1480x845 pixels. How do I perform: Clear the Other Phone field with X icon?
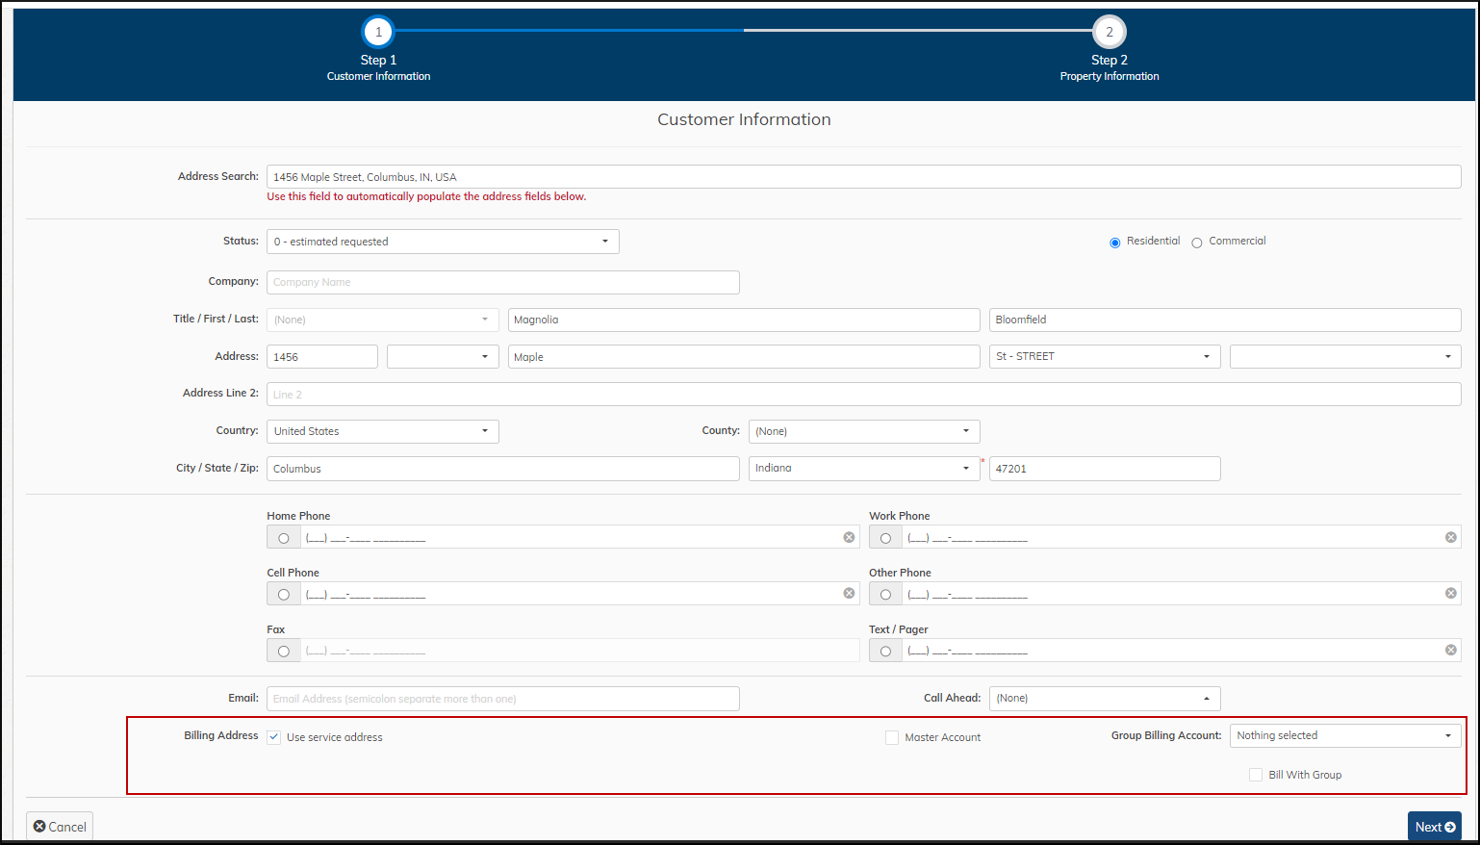tap(1450, 593)
